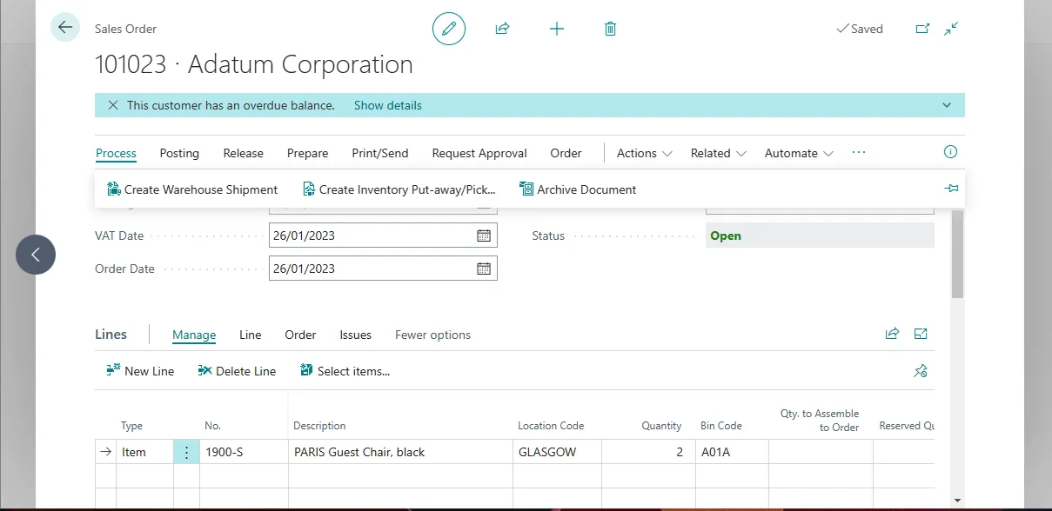Click the Quantity column header
Image resolution: width=1052 pixels, height=511 pixels.
[661, 426]
